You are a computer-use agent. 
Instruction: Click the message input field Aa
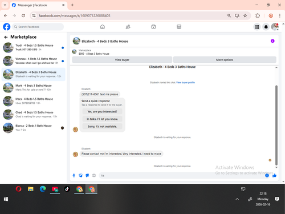(x=181, y=175)
